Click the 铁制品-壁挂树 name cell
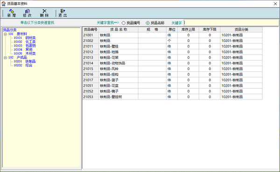 119,97
